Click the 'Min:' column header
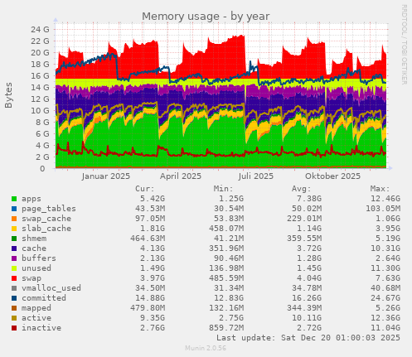This screenshot has width=412, height=357. [223, 189]
